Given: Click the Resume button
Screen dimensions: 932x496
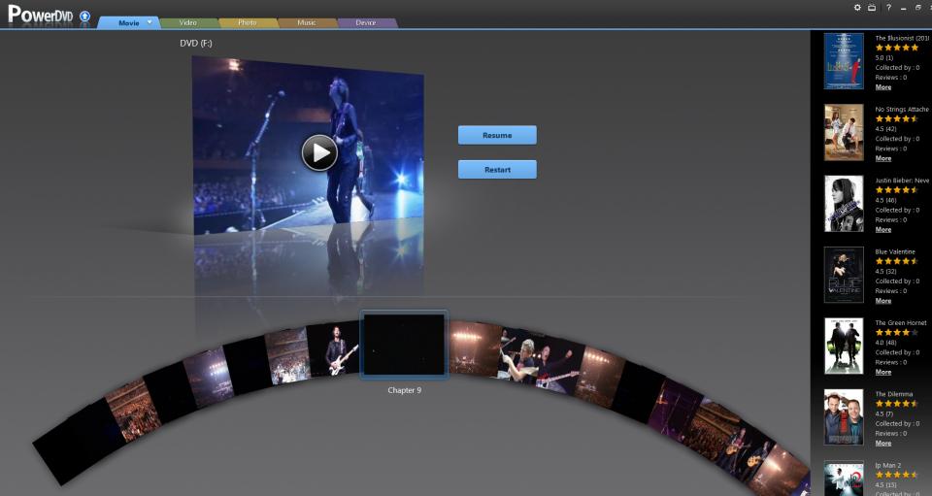Looking at the screenshot, I should [x=497, y=135].
